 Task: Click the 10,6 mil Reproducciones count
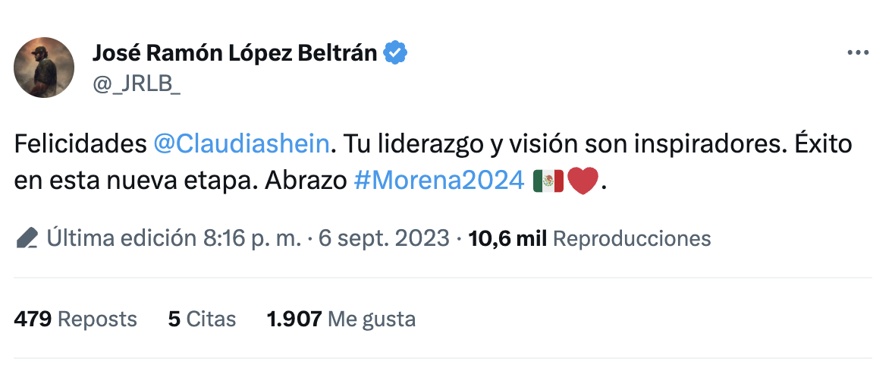click(x=590, y=239)
